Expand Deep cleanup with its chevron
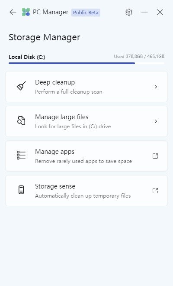173x286 pixels. (156, 87)
